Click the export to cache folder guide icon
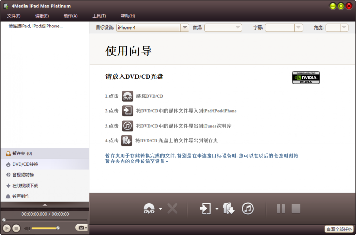This screenshot has height=235, width=356. tap(127, 140)
